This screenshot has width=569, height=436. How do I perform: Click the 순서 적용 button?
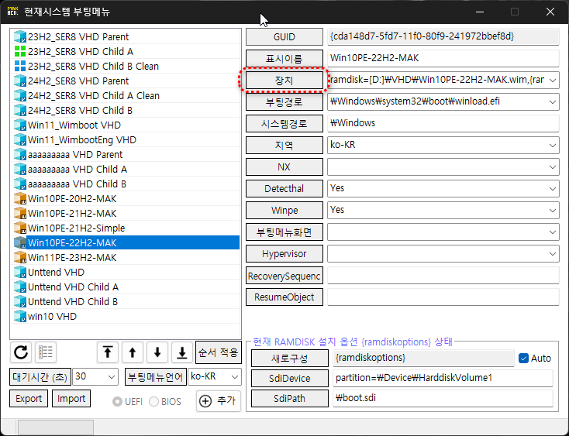coord(219,352)
